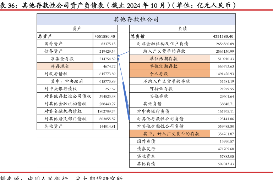Screen dimensions: 273x180
Task: Click the 债券发行 row label
Action: [x=146, y=149]
